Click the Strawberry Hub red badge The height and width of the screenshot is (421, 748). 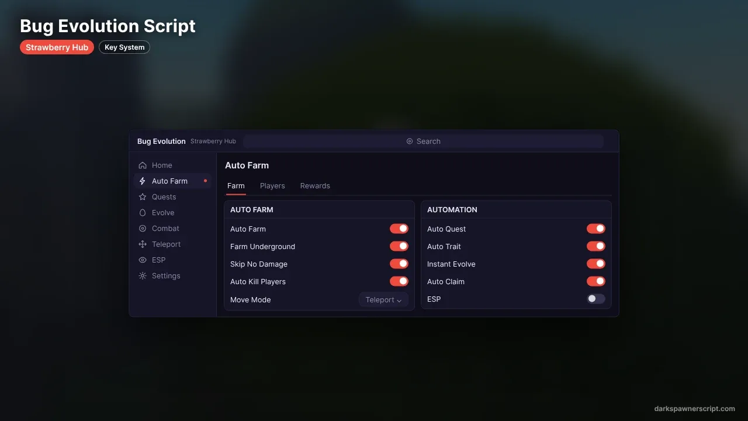pyautogui.click(x=57, y=47)
